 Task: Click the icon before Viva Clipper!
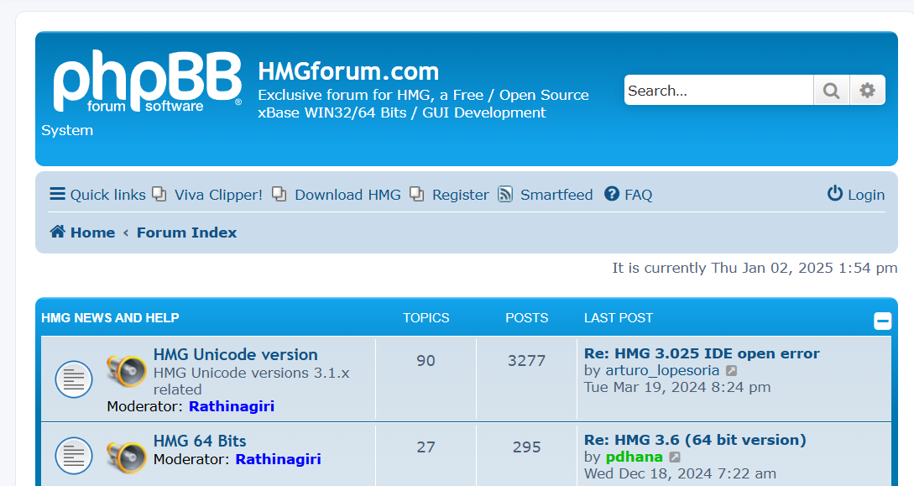tap(159, 194)
